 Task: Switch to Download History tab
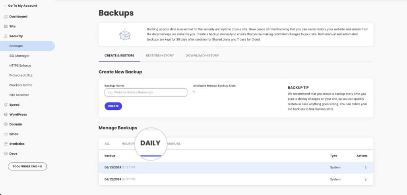click(x=202, y=56)
